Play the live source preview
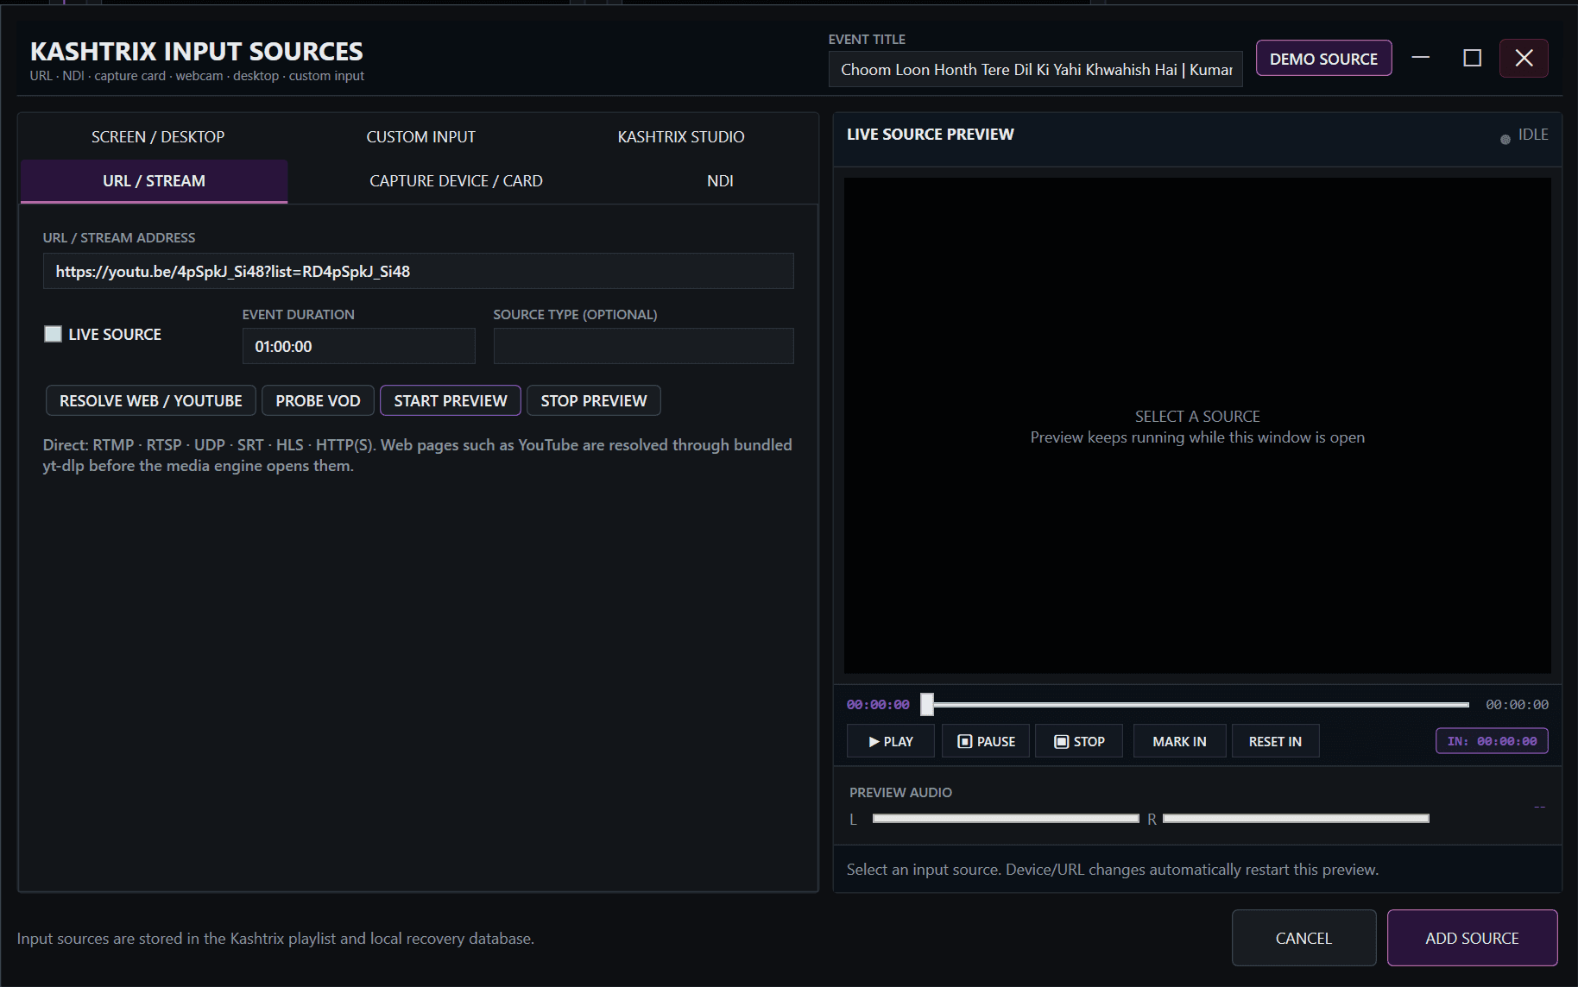Screen dimensions: 1578x987 tap(890, 741)
